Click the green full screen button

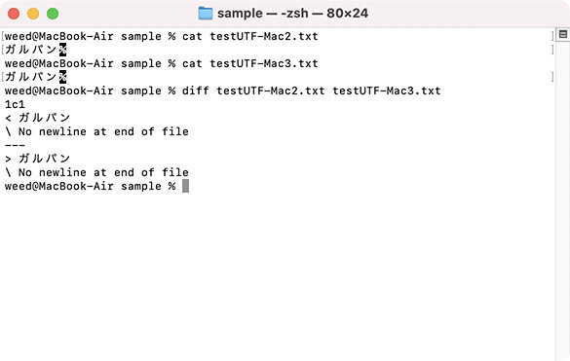click(x=53, y=14)
